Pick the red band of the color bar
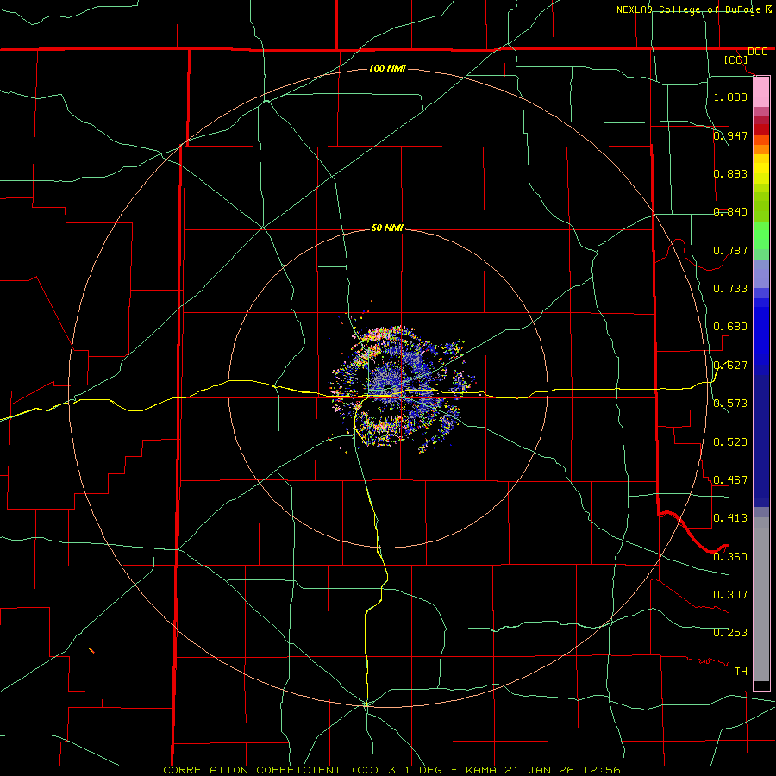This screenshot has height=776, width=776. [x=761, y=128]
